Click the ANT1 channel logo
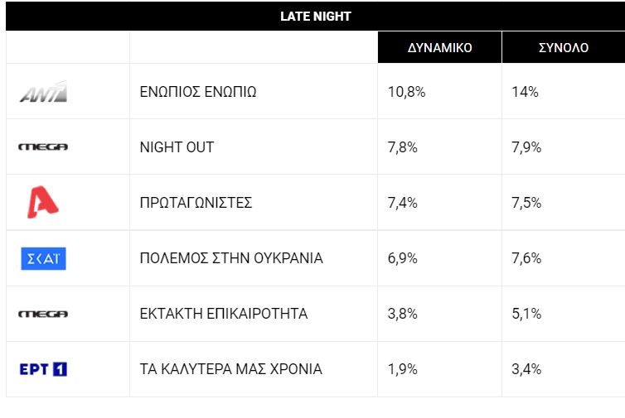The image size is (625, 418). coord(43,92)
